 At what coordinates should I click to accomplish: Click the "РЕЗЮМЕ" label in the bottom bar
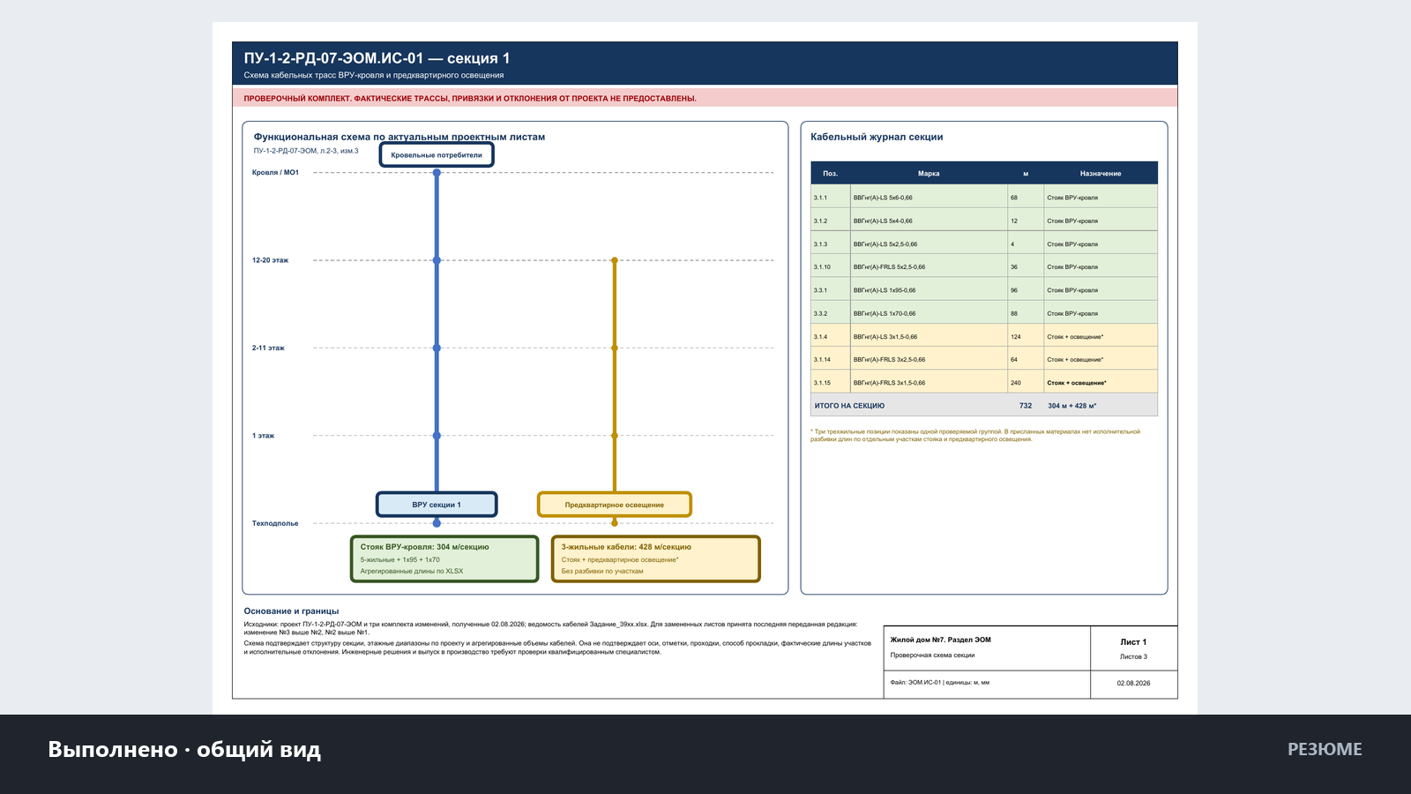point(1325,749)
